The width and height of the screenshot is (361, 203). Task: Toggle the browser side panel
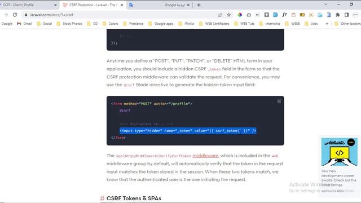[x=346, y=15]
